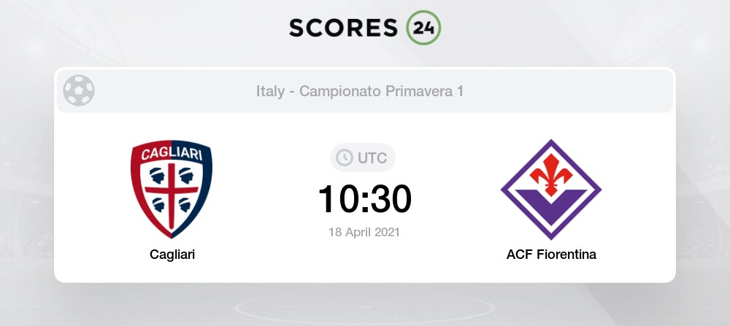
Task: Click the colon in the 10:30 time
Action: 365,199
